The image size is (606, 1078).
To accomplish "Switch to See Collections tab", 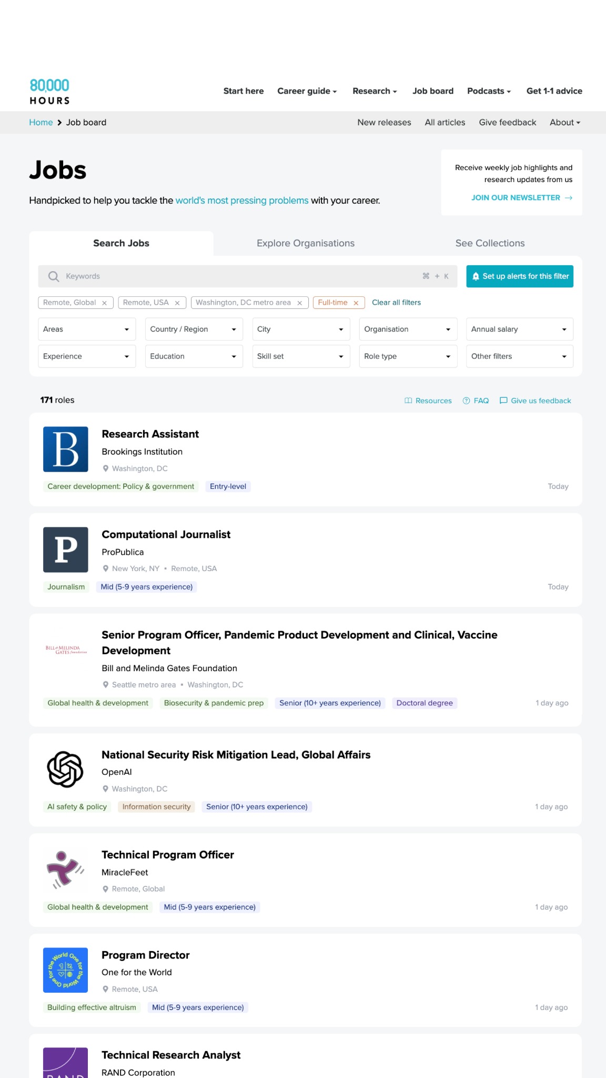I will [x=490, y=243].
